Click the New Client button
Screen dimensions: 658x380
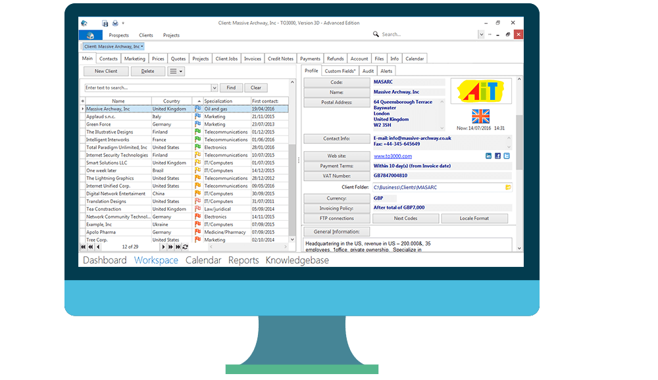click(x=106, y=70)
